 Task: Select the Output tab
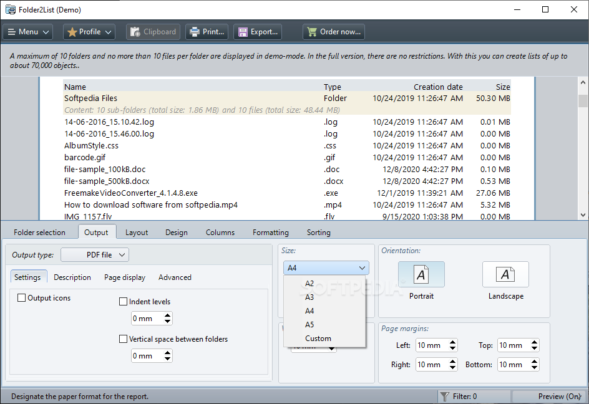coord(96,233)
